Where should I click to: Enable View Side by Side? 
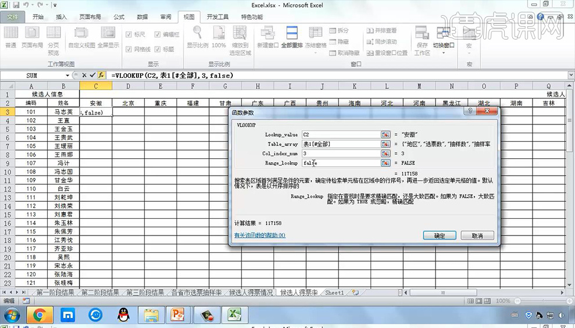click(x=382, y=30)
